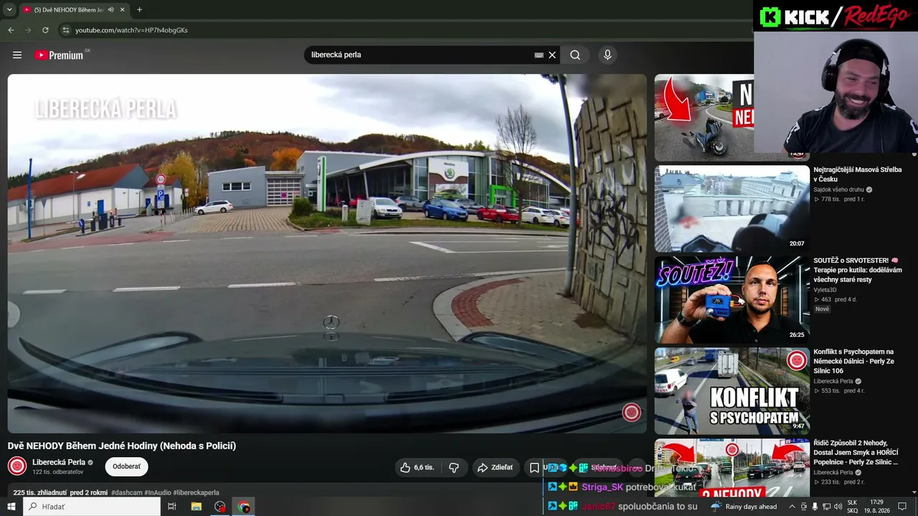Open Task View on the taskbar
The image size is (918, 516).
click(172, 507)
